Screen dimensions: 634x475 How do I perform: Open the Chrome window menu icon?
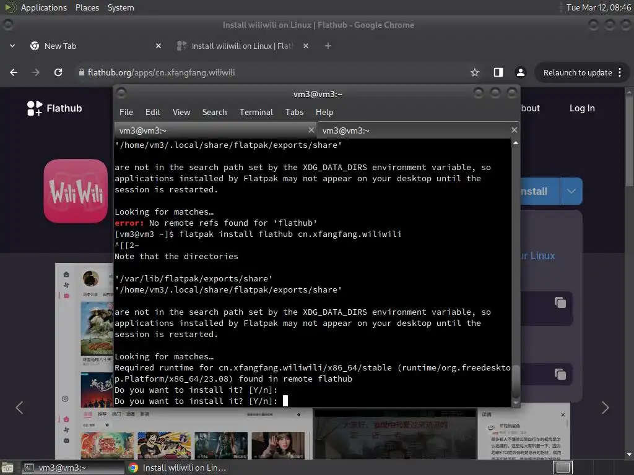pyautogui.click(x=7, y=25)
